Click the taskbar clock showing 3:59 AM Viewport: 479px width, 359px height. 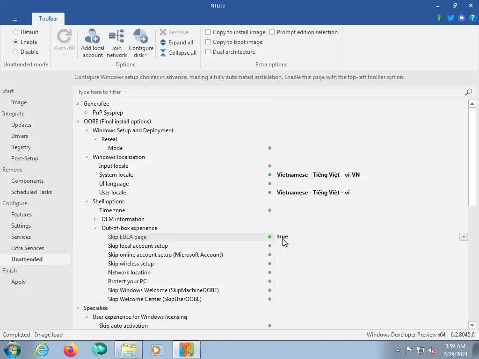tap(455, 350)
